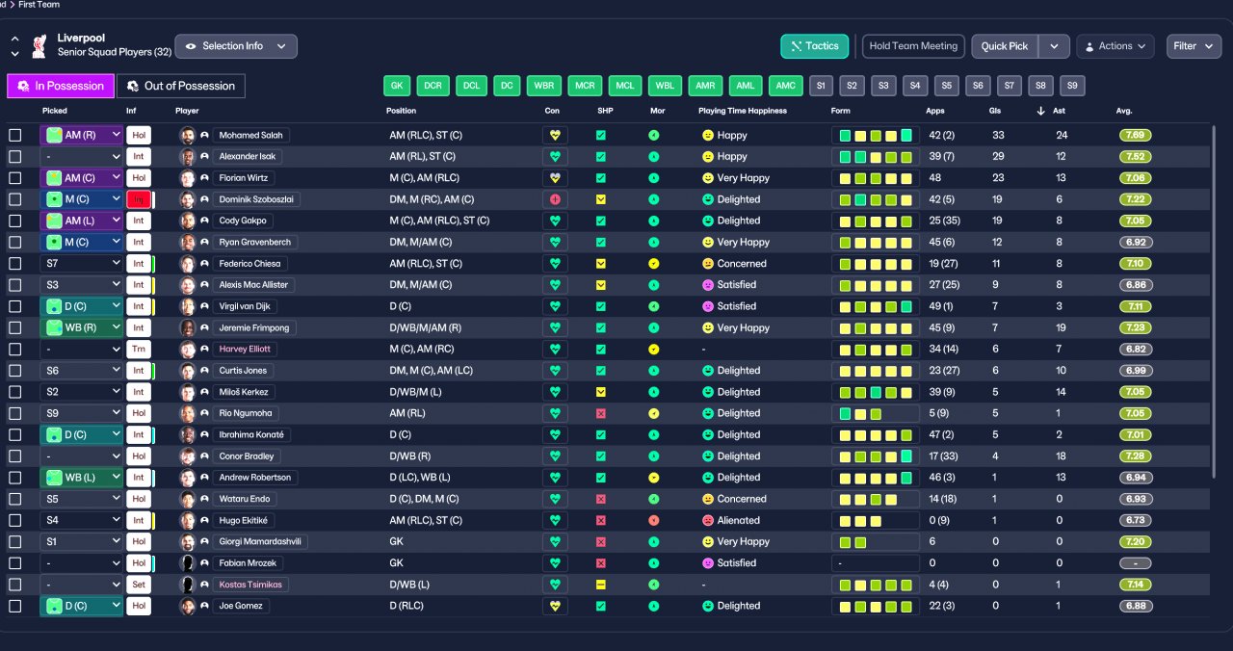
Task: Open Florian Wirtz's player name link
Action: tap(246, 178)
